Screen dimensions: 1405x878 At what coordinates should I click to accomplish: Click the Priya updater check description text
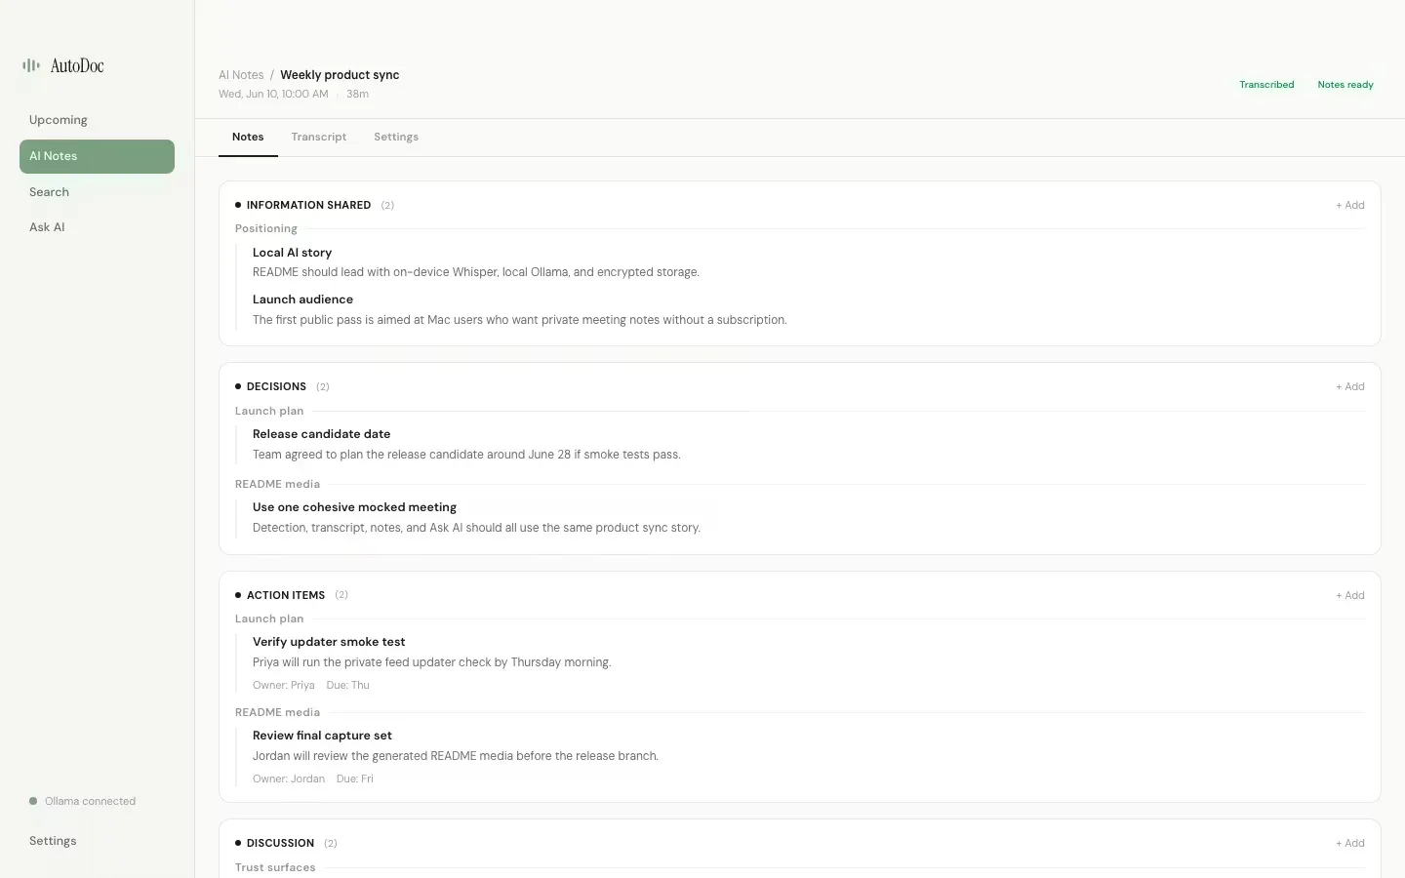click(x=431, y=662)
